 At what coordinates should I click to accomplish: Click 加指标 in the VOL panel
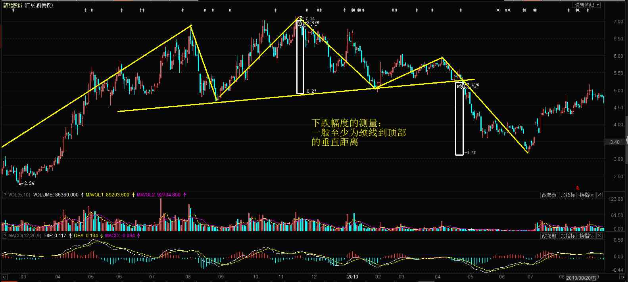click(568, 195)
